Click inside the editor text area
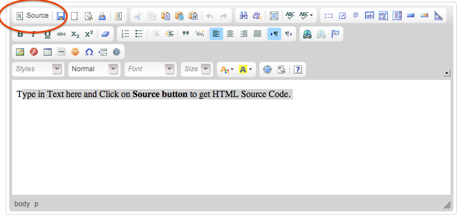 231,137
